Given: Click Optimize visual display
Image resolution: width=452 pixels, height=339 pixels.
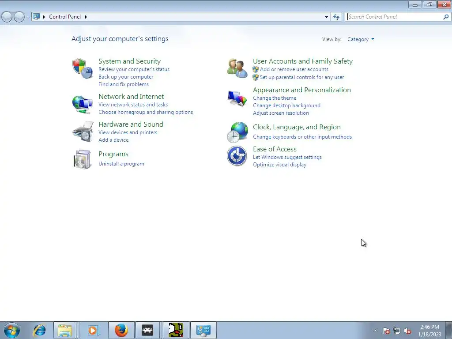Looking at the screenshot, I should pyautogui.click(x=279, y=165).
